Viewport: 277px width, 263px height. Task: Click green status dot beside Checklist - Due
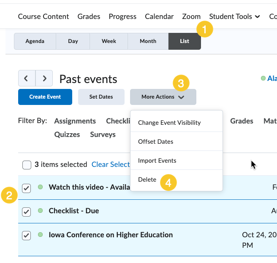click(x=41, y=210)
